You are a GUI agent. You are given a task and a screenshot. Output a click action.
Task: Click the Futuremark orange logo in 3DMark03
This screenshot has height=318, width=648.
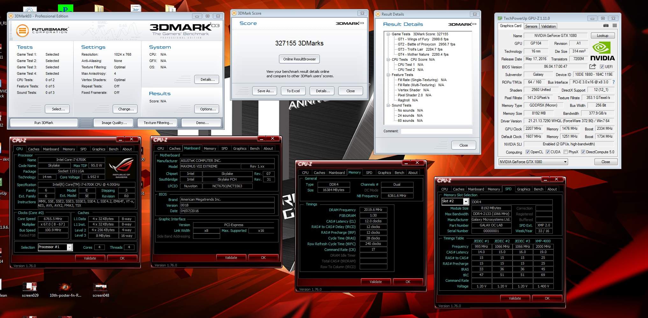(x=22, y=31)
